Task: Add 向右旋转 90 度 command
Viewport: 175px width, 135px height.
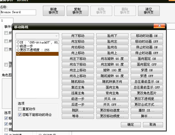Action: 112,59
